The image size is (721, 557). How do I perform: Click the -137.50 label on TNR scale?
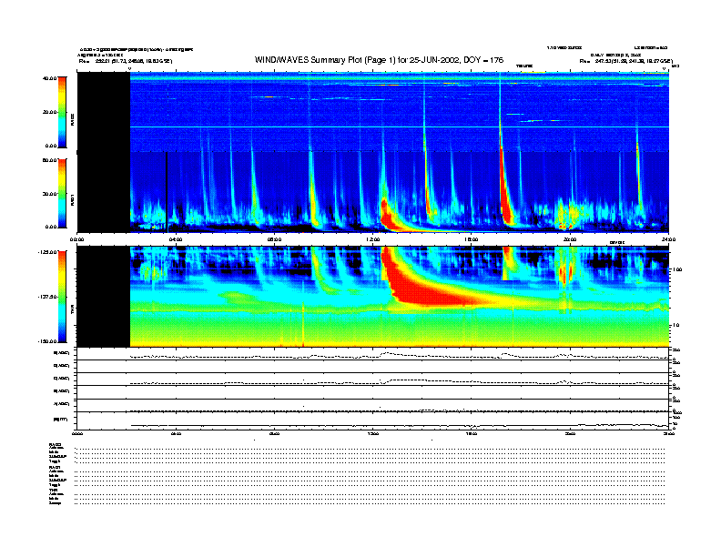tap(47, 297)
